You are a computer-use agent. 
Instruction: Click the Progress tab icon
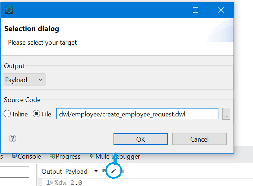click(x=52, y=156)
